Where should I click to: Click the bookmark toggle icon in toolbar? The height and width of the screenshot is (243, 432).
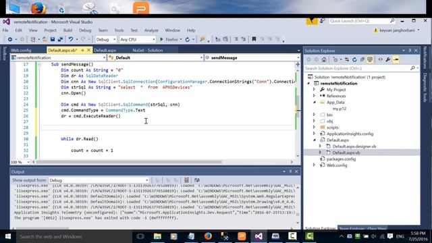pos(254,39)
